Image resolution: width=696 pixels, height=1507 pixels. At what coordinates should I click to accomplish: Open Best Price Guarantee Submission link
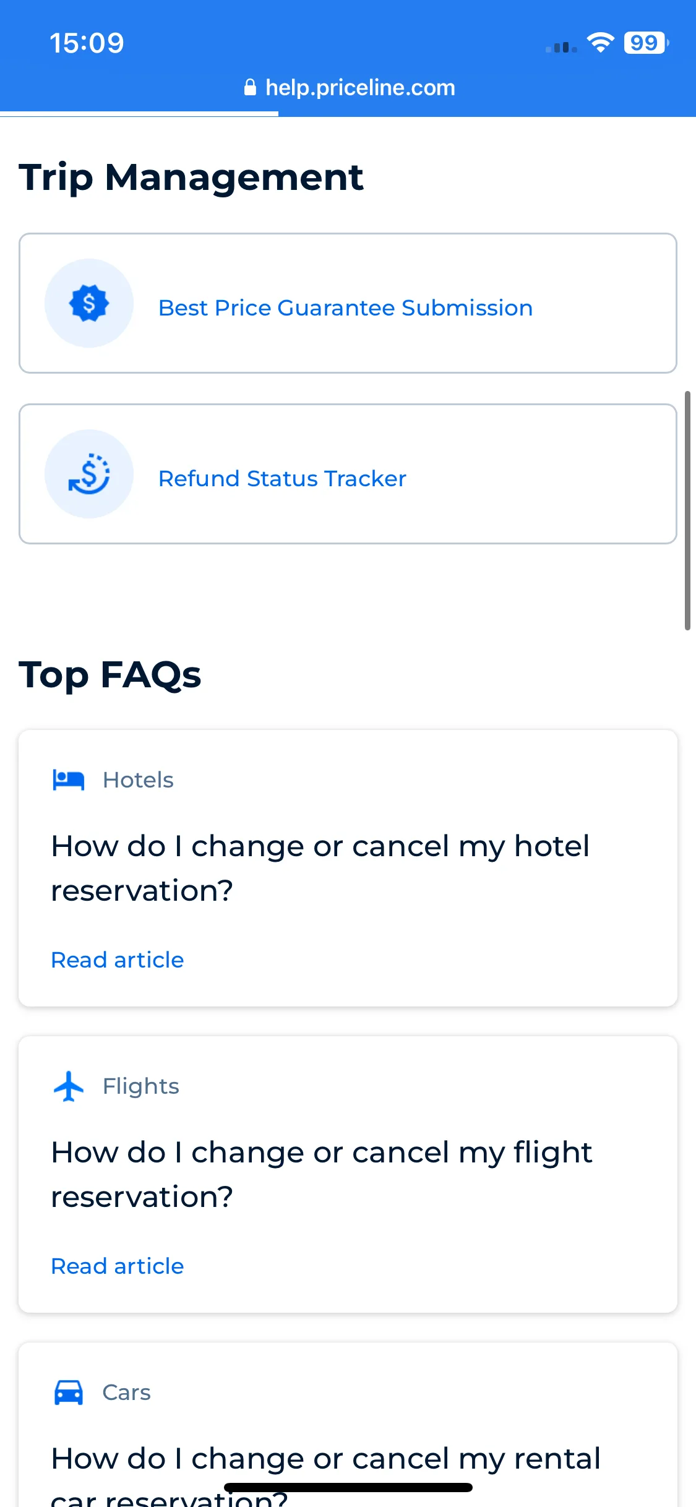pos(345,308)
